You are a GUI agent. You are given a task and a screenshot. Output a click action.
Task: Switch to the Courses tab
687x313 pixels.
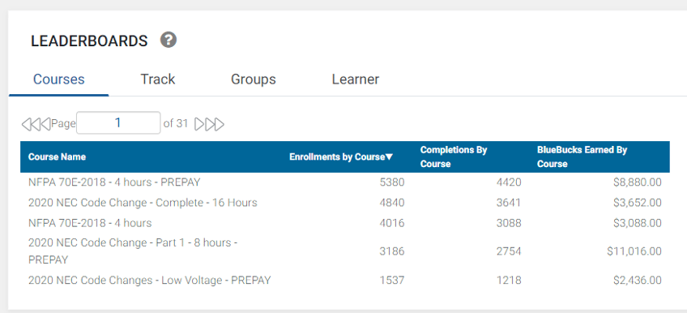58,79
